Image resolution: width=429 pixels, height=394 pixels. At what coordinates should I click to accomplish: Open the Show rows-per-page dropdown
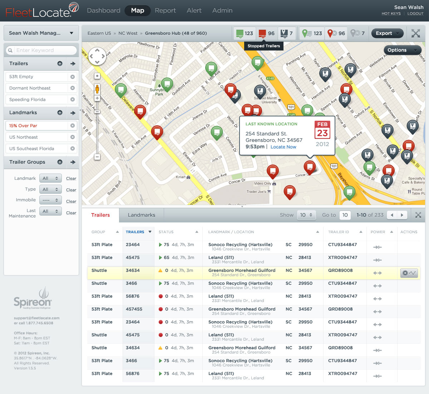(x=306, y=215)
